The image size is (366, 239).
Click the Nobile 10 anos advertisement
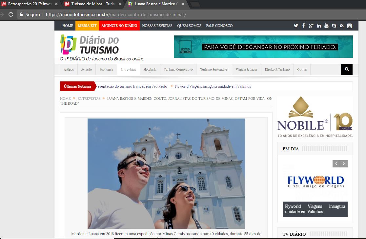[315, 117]
